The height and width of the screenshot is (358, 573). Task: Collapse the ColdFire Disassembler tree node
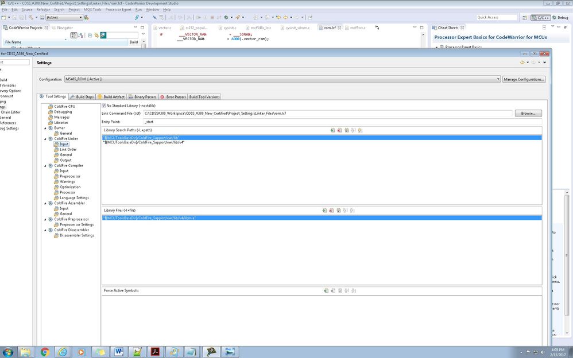pos(45,230)
